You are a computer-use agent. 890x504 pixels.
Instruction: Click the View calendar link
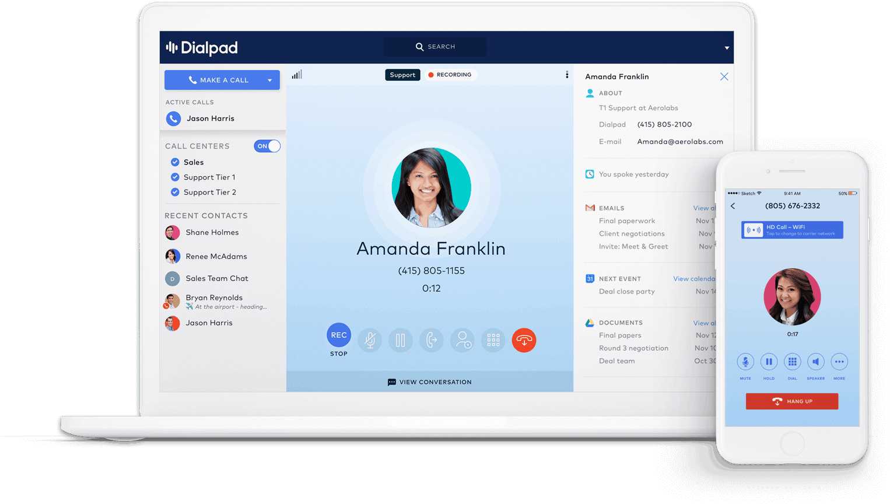point(694,279)
